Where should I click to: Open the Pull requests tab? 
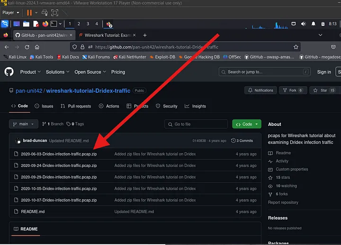tap(76, 106)
